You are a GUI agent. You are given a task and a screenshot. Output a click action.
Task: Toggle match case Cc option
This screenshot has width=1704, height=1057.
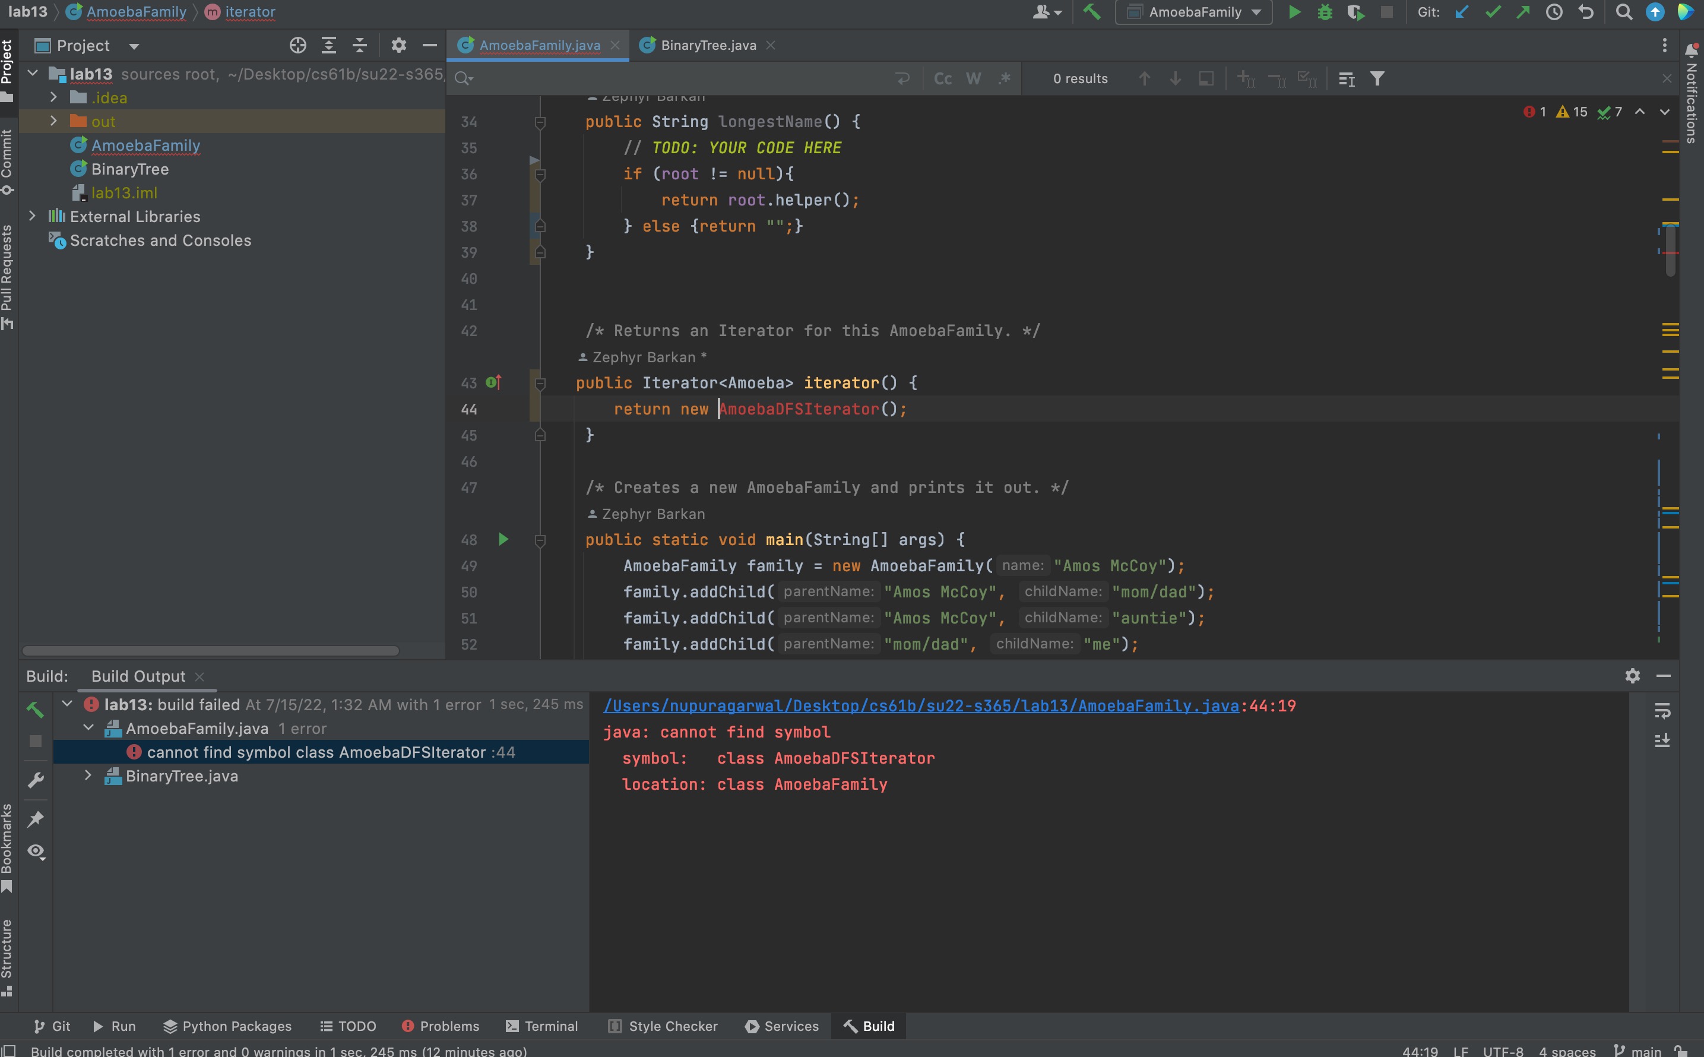coord(942,78)
